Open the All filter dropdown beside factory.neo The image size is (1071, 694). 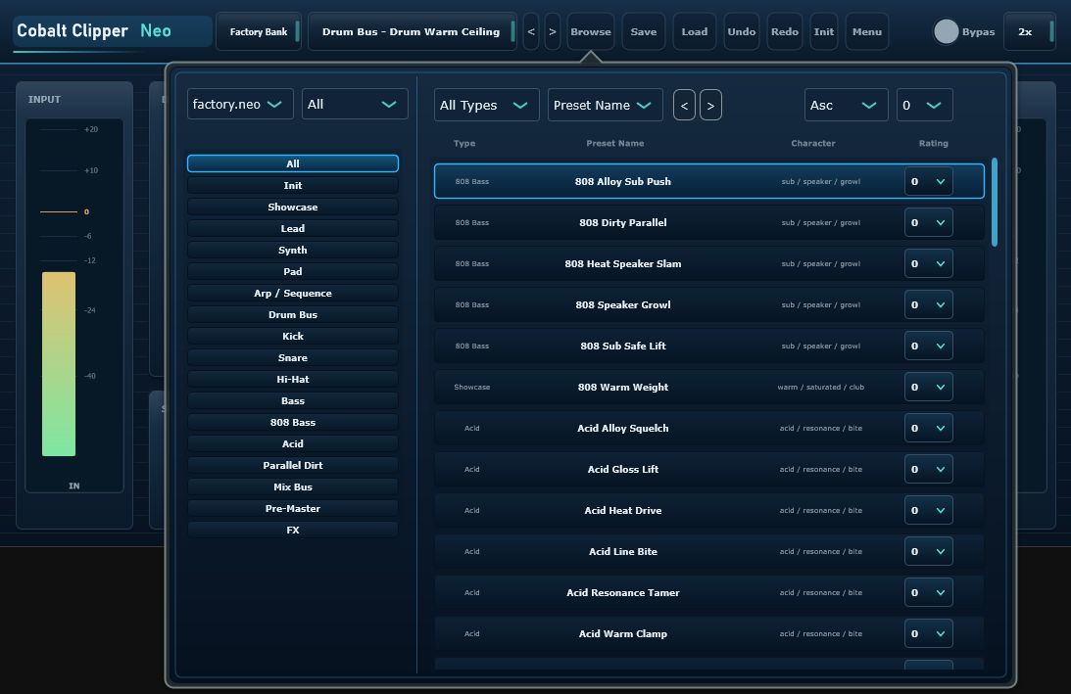tap(355, 104)
